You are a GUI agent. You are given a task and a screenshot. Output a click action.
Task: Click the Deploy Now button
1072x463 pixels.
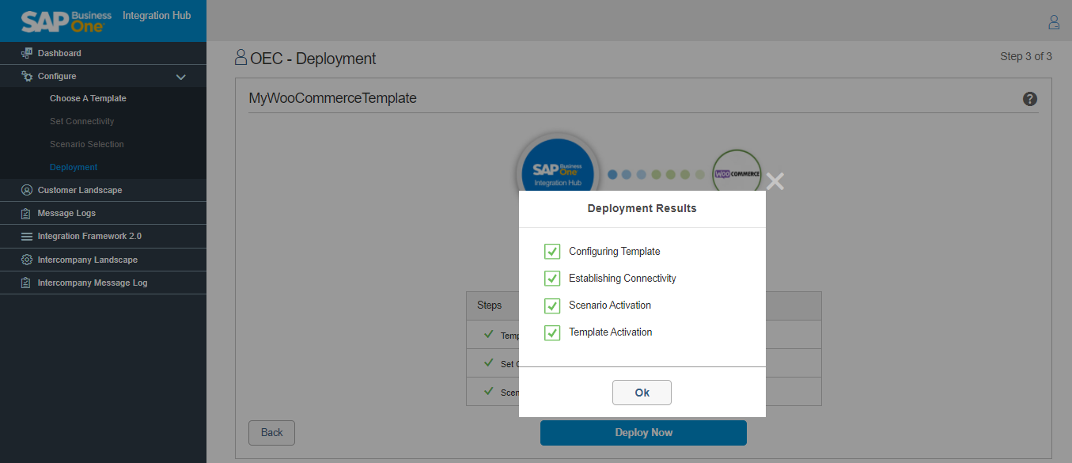(643, 433)
